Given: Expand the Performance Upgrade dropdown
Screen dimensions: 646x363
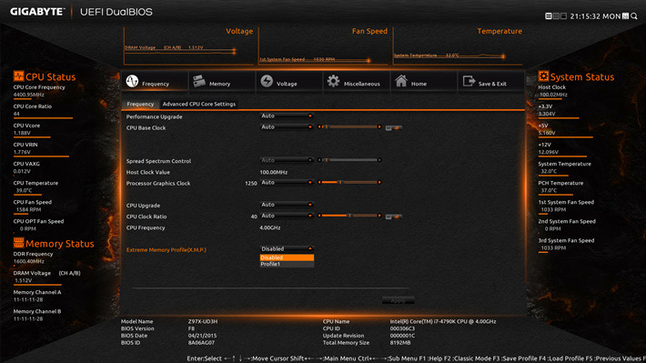Looking at the screenshot, I should tap(287, 116).
